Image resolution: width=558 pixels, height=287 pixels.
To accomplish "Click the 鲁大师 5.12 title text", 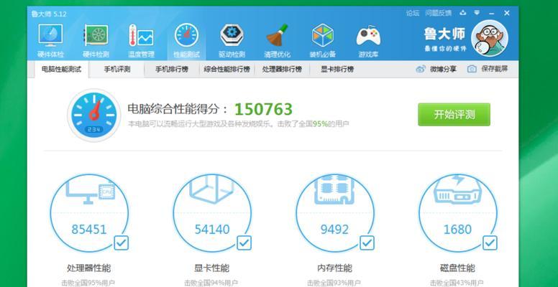I will 48,14.
